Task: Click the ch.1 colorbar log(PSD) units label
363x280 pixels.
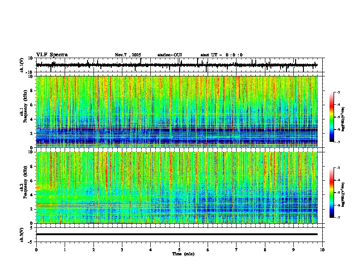Action: (x=343, y=119)
